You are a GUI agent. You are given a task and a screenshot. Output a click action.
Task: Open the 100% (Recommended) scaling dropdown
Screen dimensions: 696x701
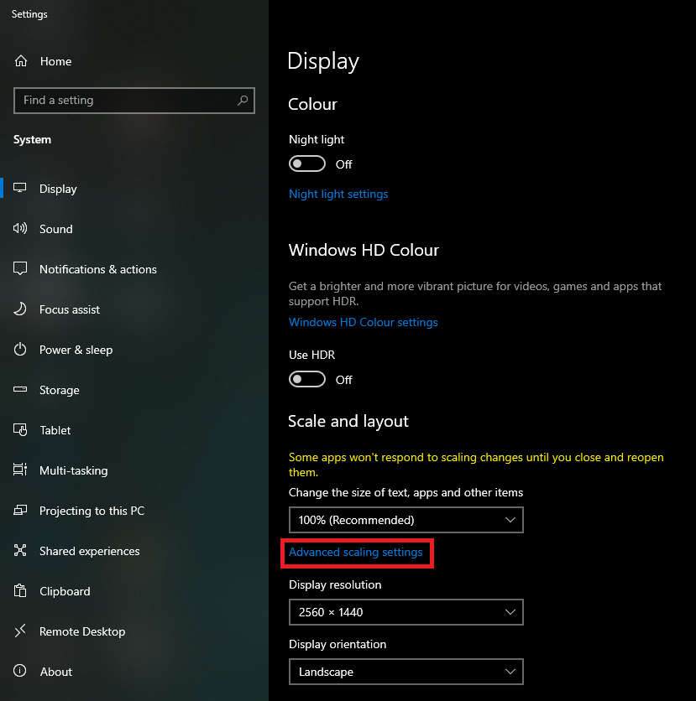click(406, 520)
